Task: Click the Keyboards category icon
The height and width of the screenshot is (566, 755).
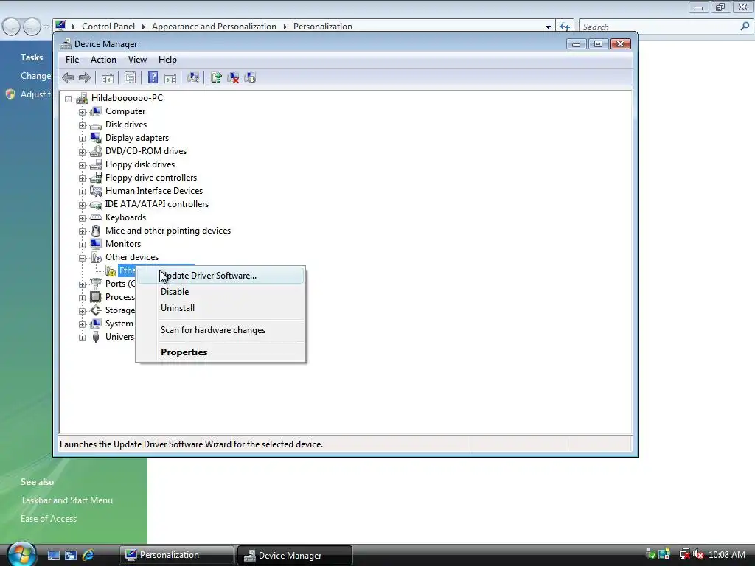Action: pyautogui.click(x=96, y=217)
